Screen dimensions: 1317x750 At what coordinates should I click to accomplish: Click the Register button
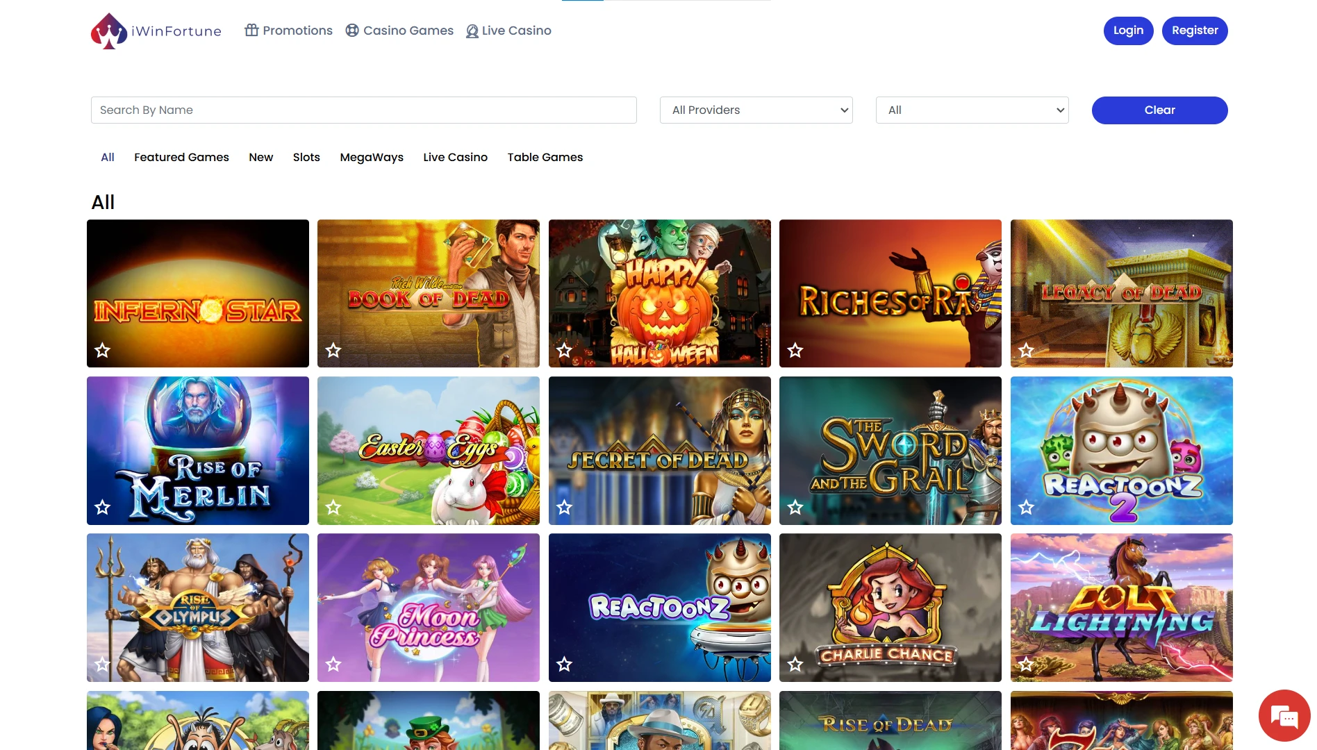click(x=1195, y=31)
